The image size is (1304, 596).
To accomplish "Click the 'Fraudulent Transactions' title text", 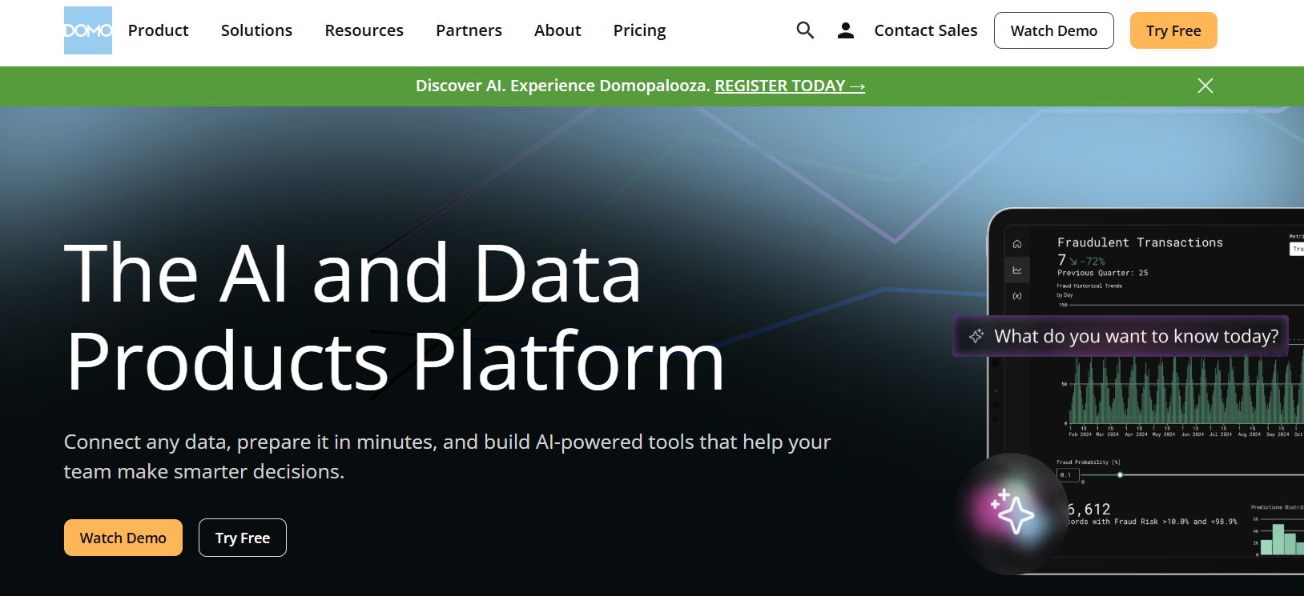I will pyautogui.click(x=1140, y=242).
